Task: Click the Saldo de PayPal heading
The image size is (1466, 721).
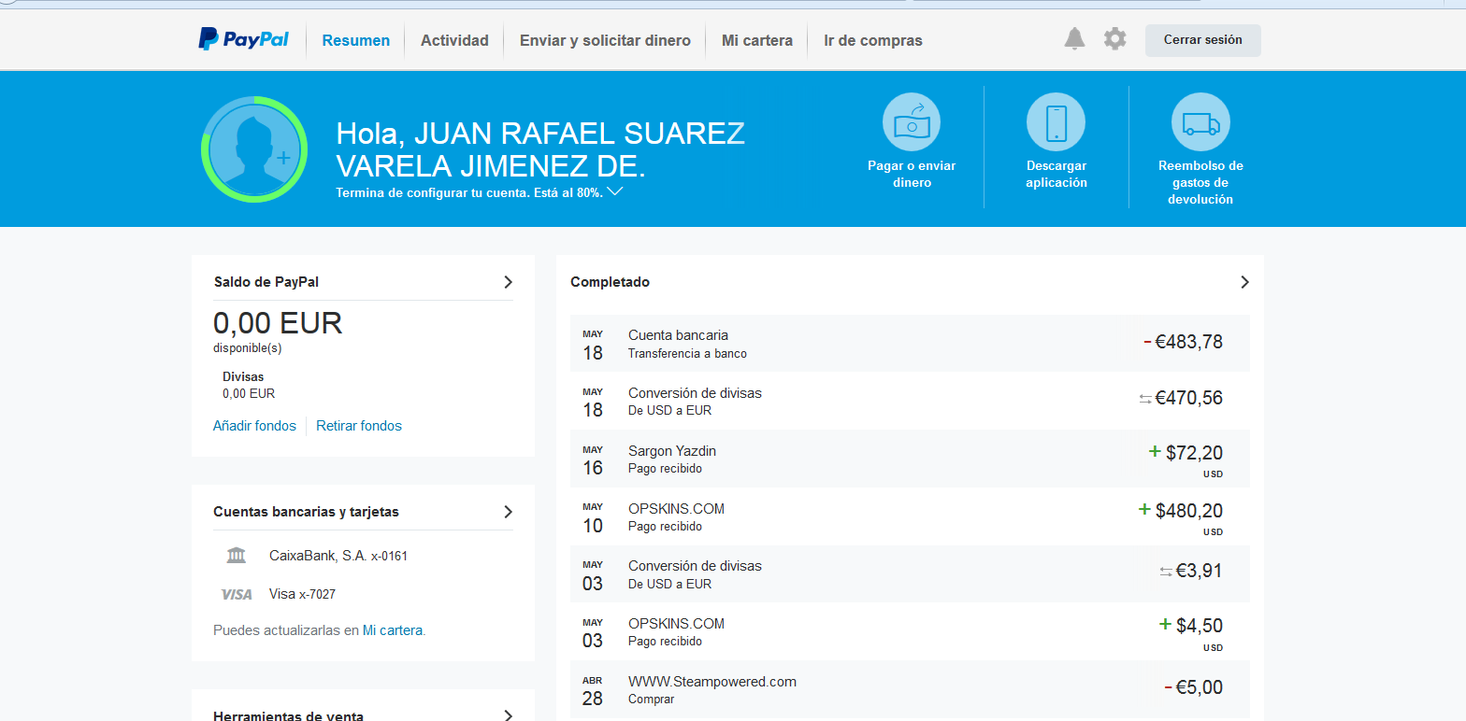Action: (x=266, y=282)
